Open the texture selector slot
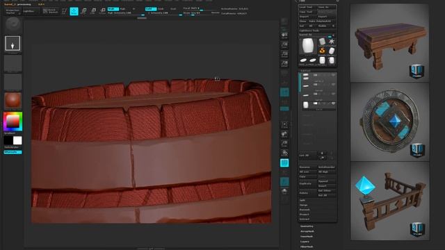 [13, 82]
